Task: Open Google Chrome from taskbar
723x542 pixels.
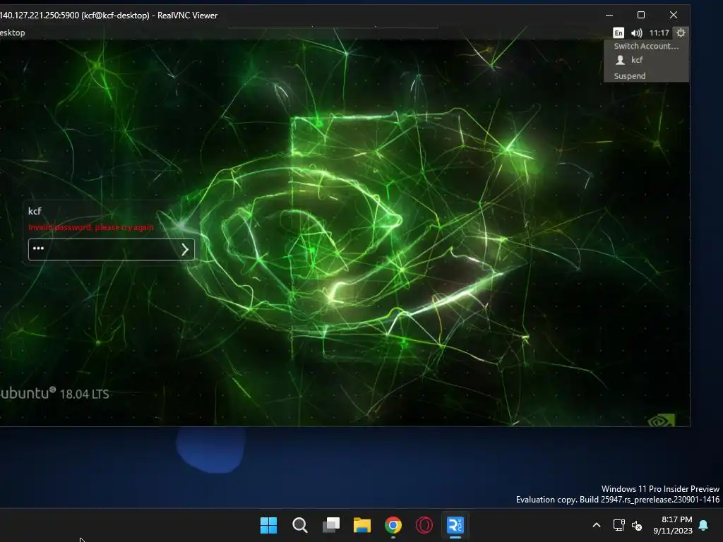Action: [393, 525]
